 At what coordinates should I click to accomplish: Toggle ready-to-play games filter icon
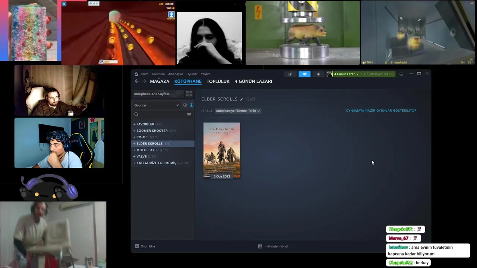coord(192,105)
